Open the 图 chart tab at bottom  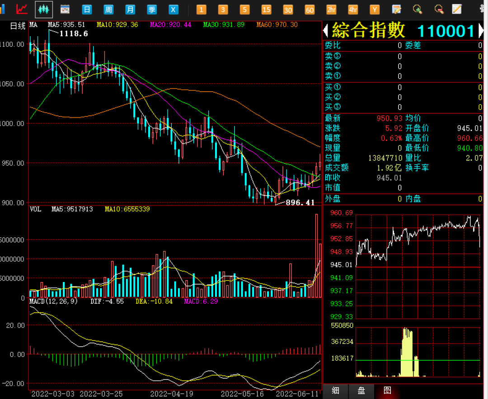pyautogui.click(x=388, y=390)
